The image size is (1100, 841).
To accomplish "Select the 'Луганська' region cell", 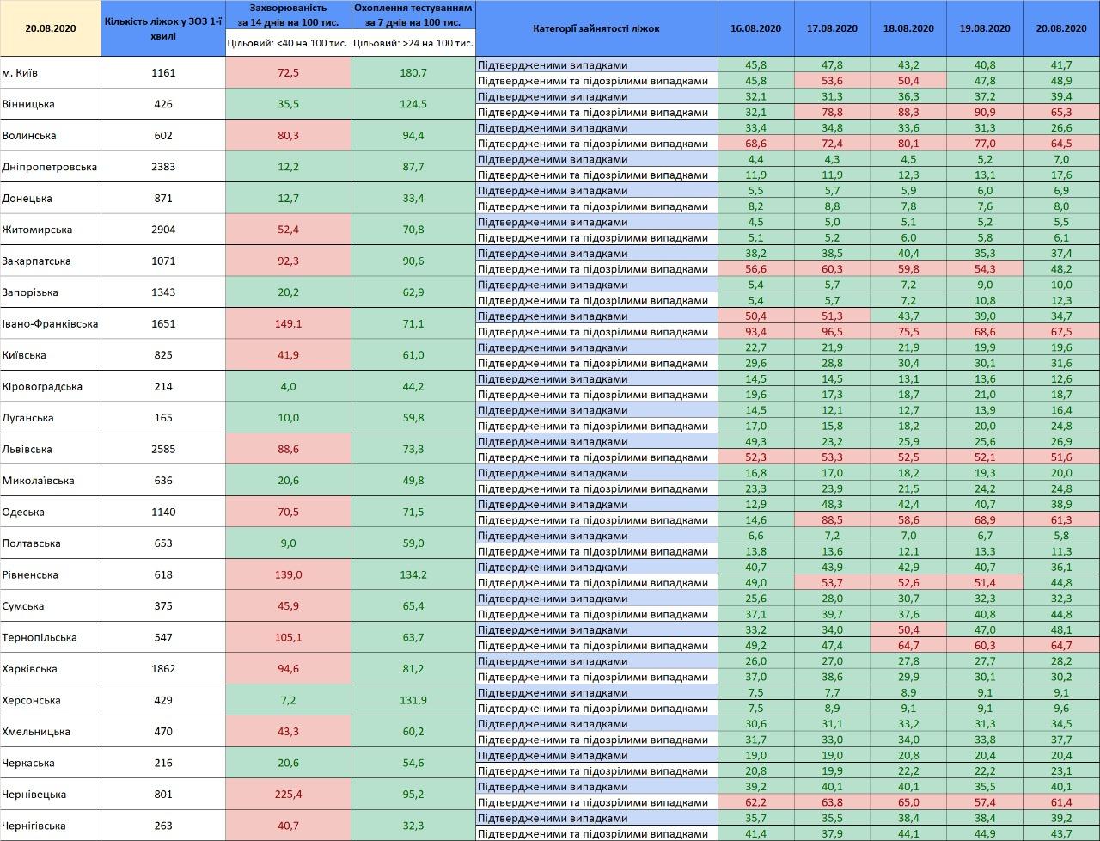I will (50, 418).
